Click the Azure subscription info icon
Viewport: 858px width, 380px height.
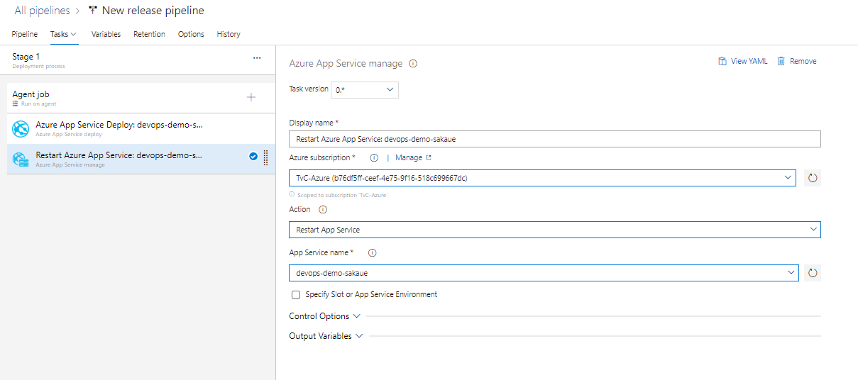374,158
